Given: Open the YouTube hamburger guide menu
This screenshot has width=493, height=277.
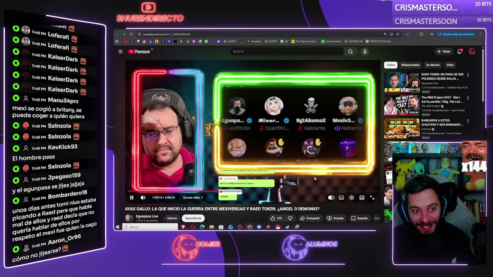Looking at the screenshot, I should pyautogui.click(x=121, y=52).
